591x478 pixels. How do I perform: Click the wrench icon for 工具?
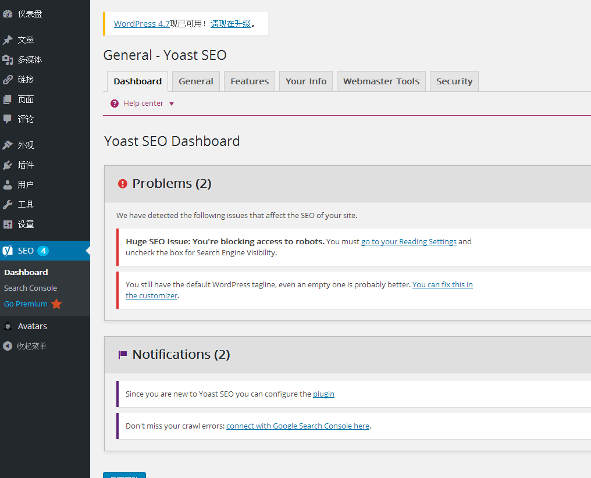tap(8, 205)
